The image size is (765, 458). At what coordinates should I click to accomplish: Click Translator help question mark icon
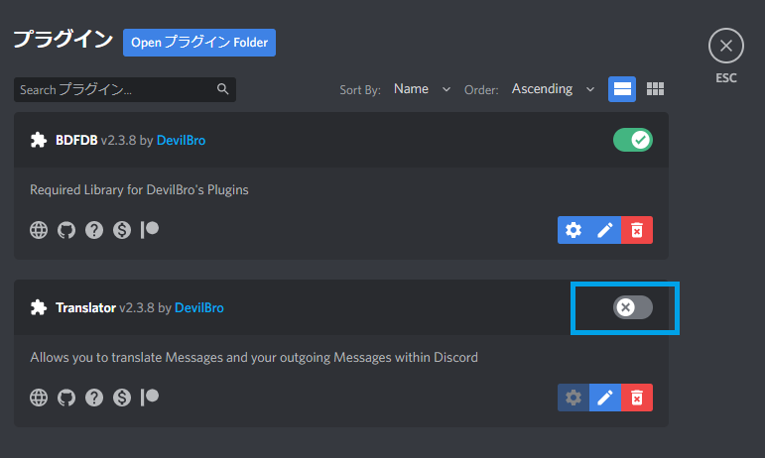[94, 398]
